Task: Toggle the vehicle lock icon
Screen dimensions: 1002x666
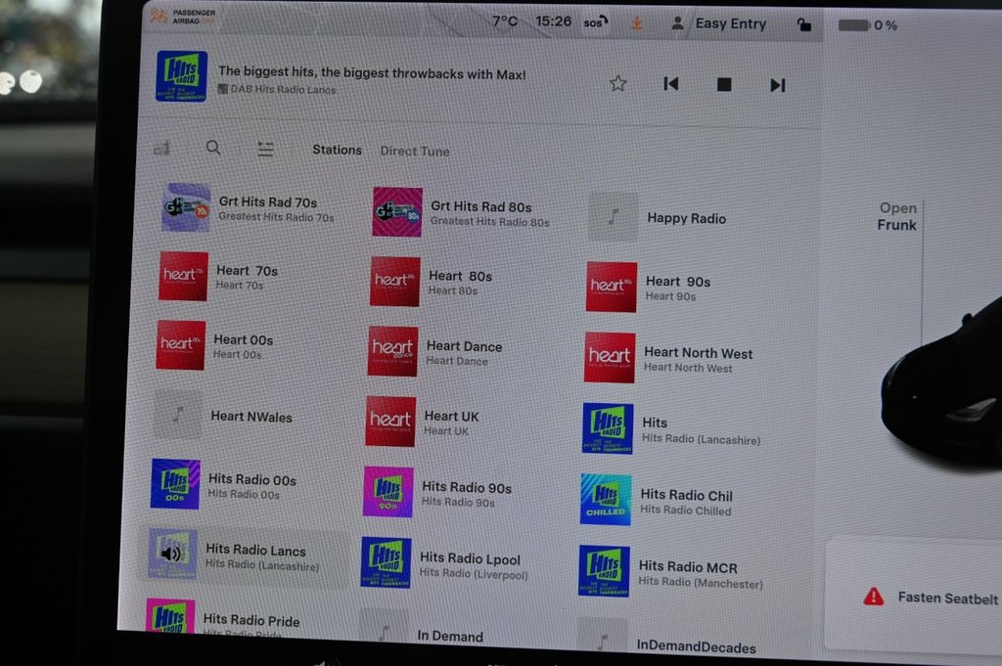Action: [803, 25]
